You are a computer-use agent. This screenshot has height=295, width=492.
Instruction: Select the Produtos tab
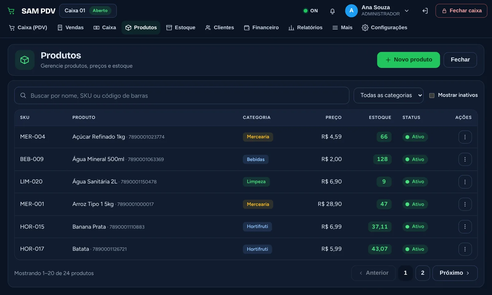click(141, 28)
